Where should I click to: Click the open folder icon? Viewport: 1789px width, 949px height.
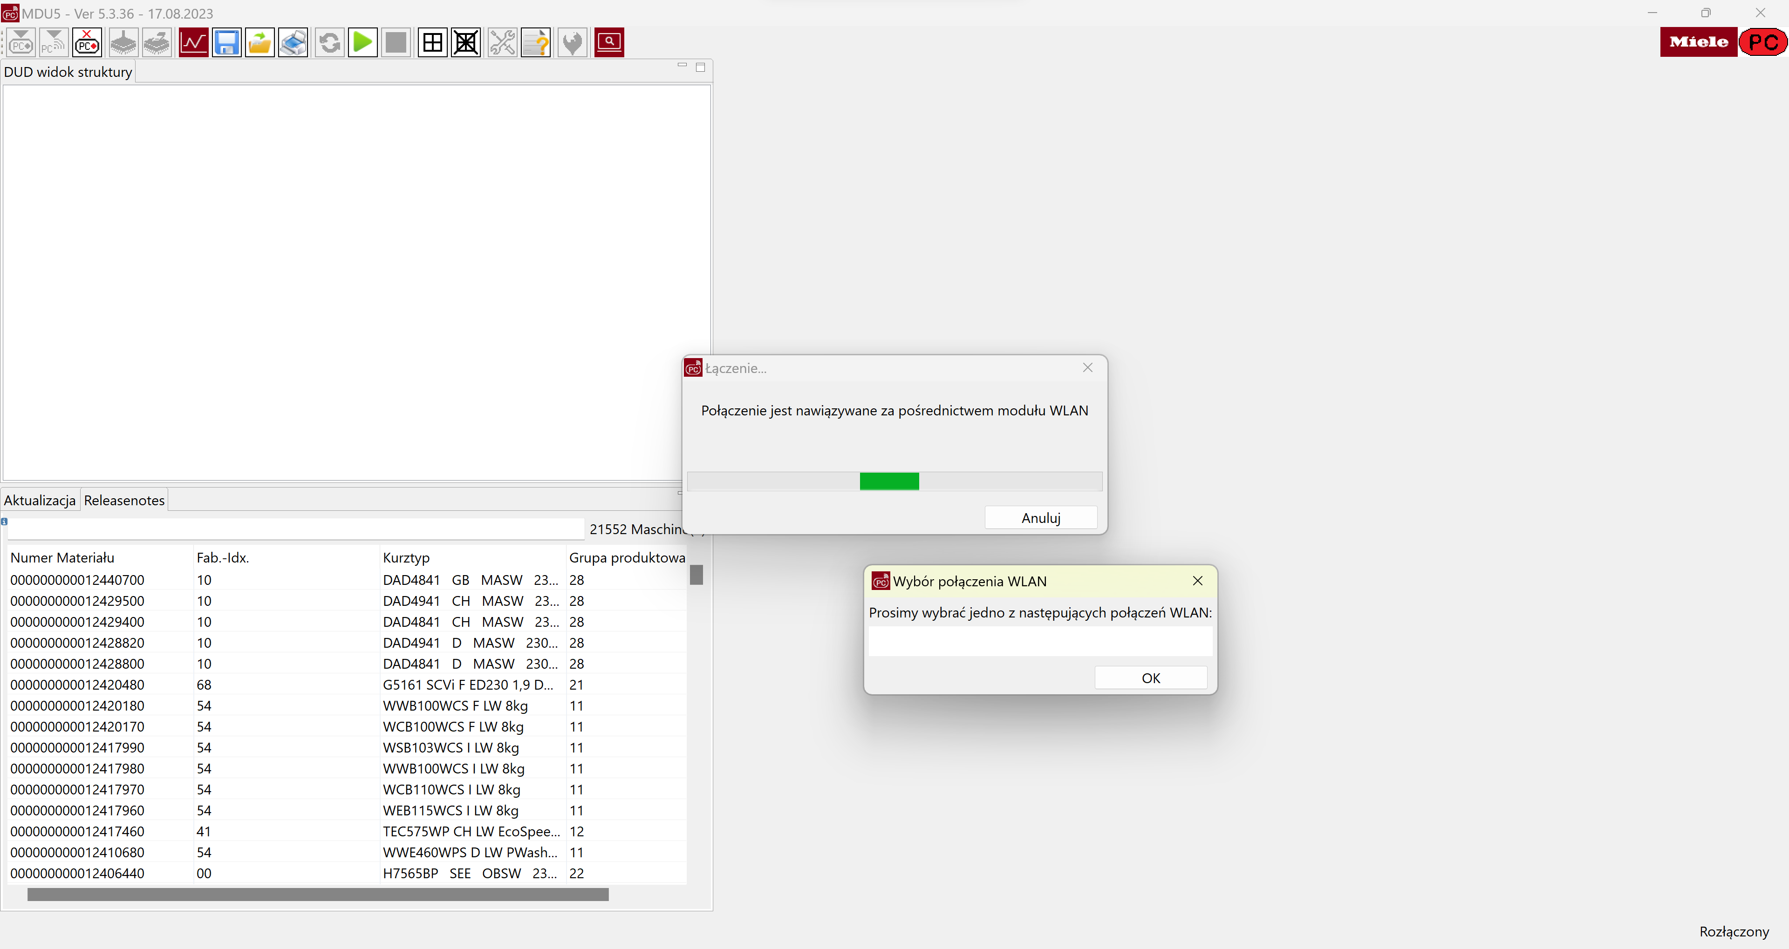coord(260,43)
